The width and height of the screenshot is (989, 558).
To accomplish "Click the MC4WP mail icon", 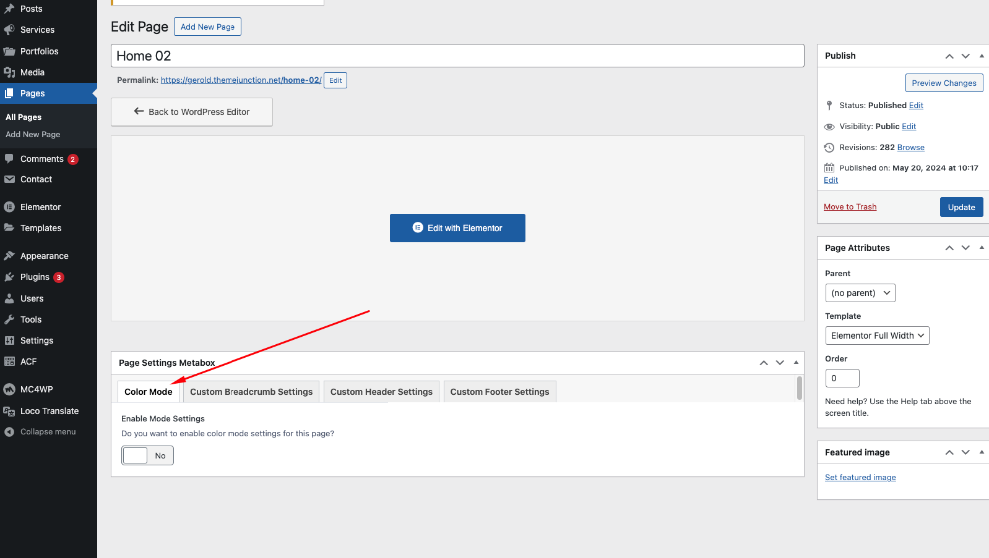I will tap(9, 389).
